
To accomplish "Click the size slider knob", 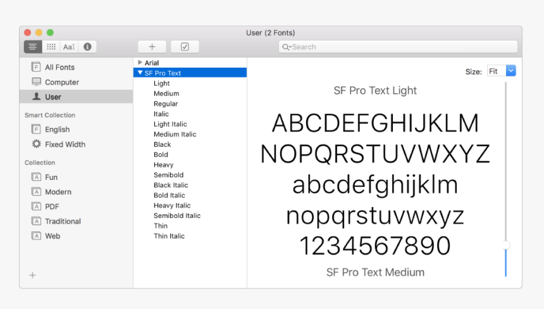I will point(506,245).
